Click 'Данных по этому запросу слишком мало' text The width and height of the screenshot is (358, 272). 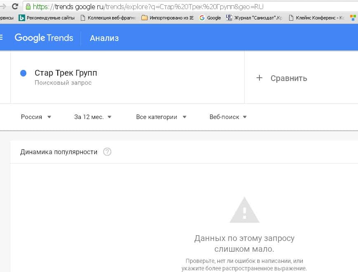click(x=244, y=243)
